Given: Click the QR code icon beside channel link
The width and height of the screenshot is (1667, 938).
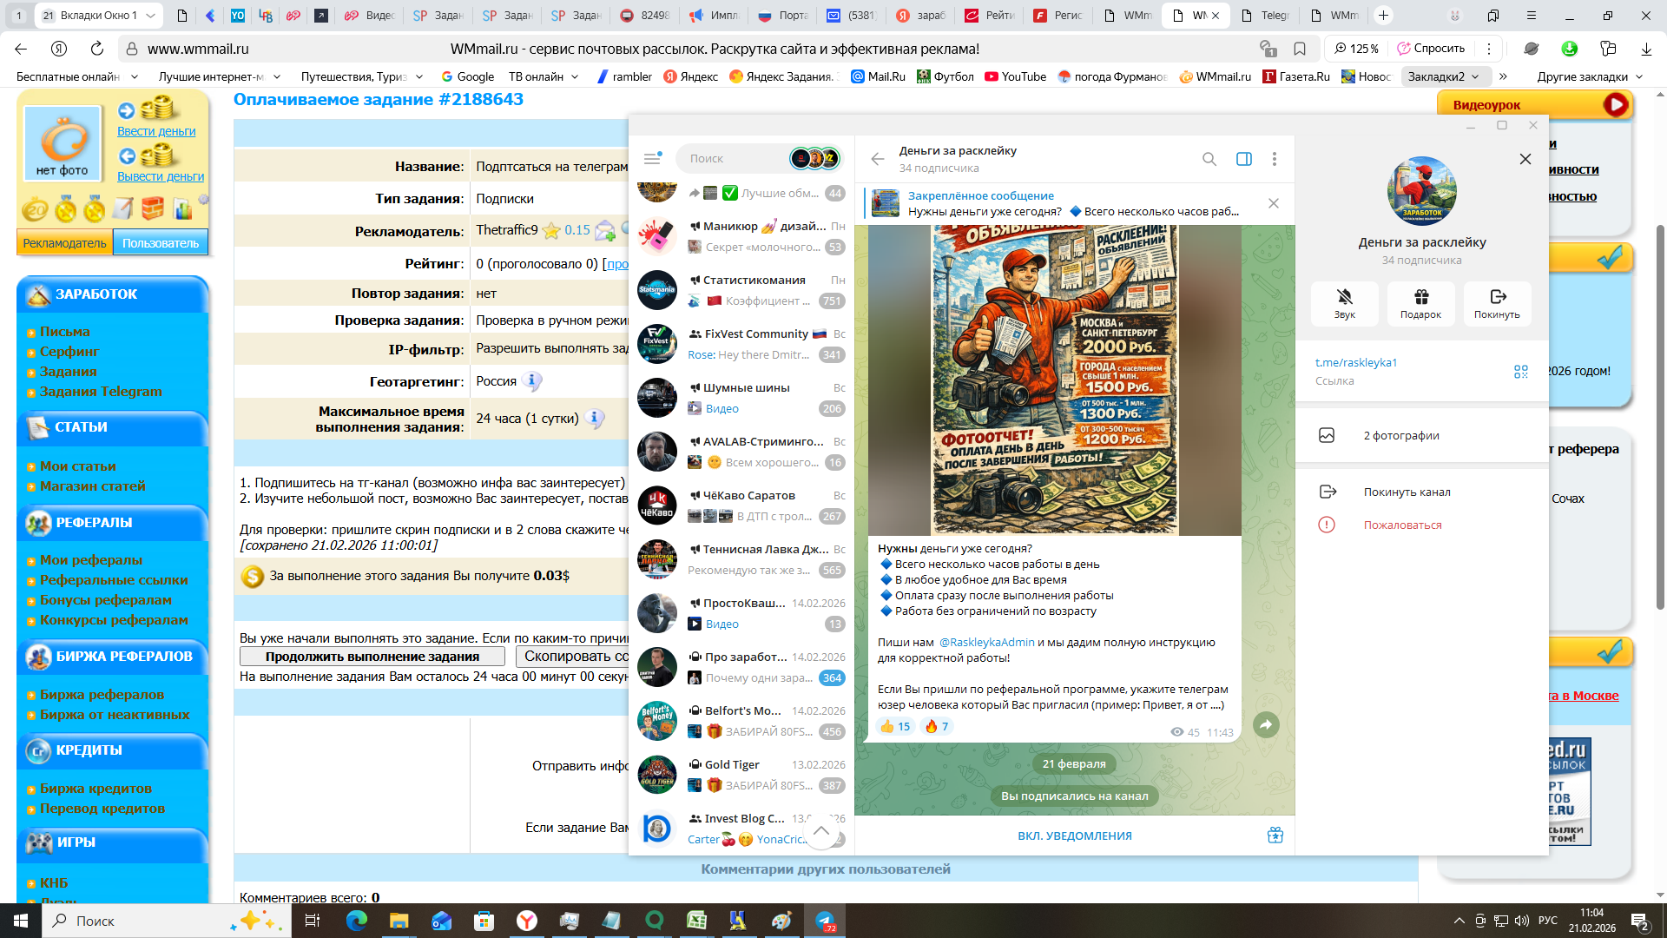Looking at the screenshot, I should click(x=1520, y=372).
